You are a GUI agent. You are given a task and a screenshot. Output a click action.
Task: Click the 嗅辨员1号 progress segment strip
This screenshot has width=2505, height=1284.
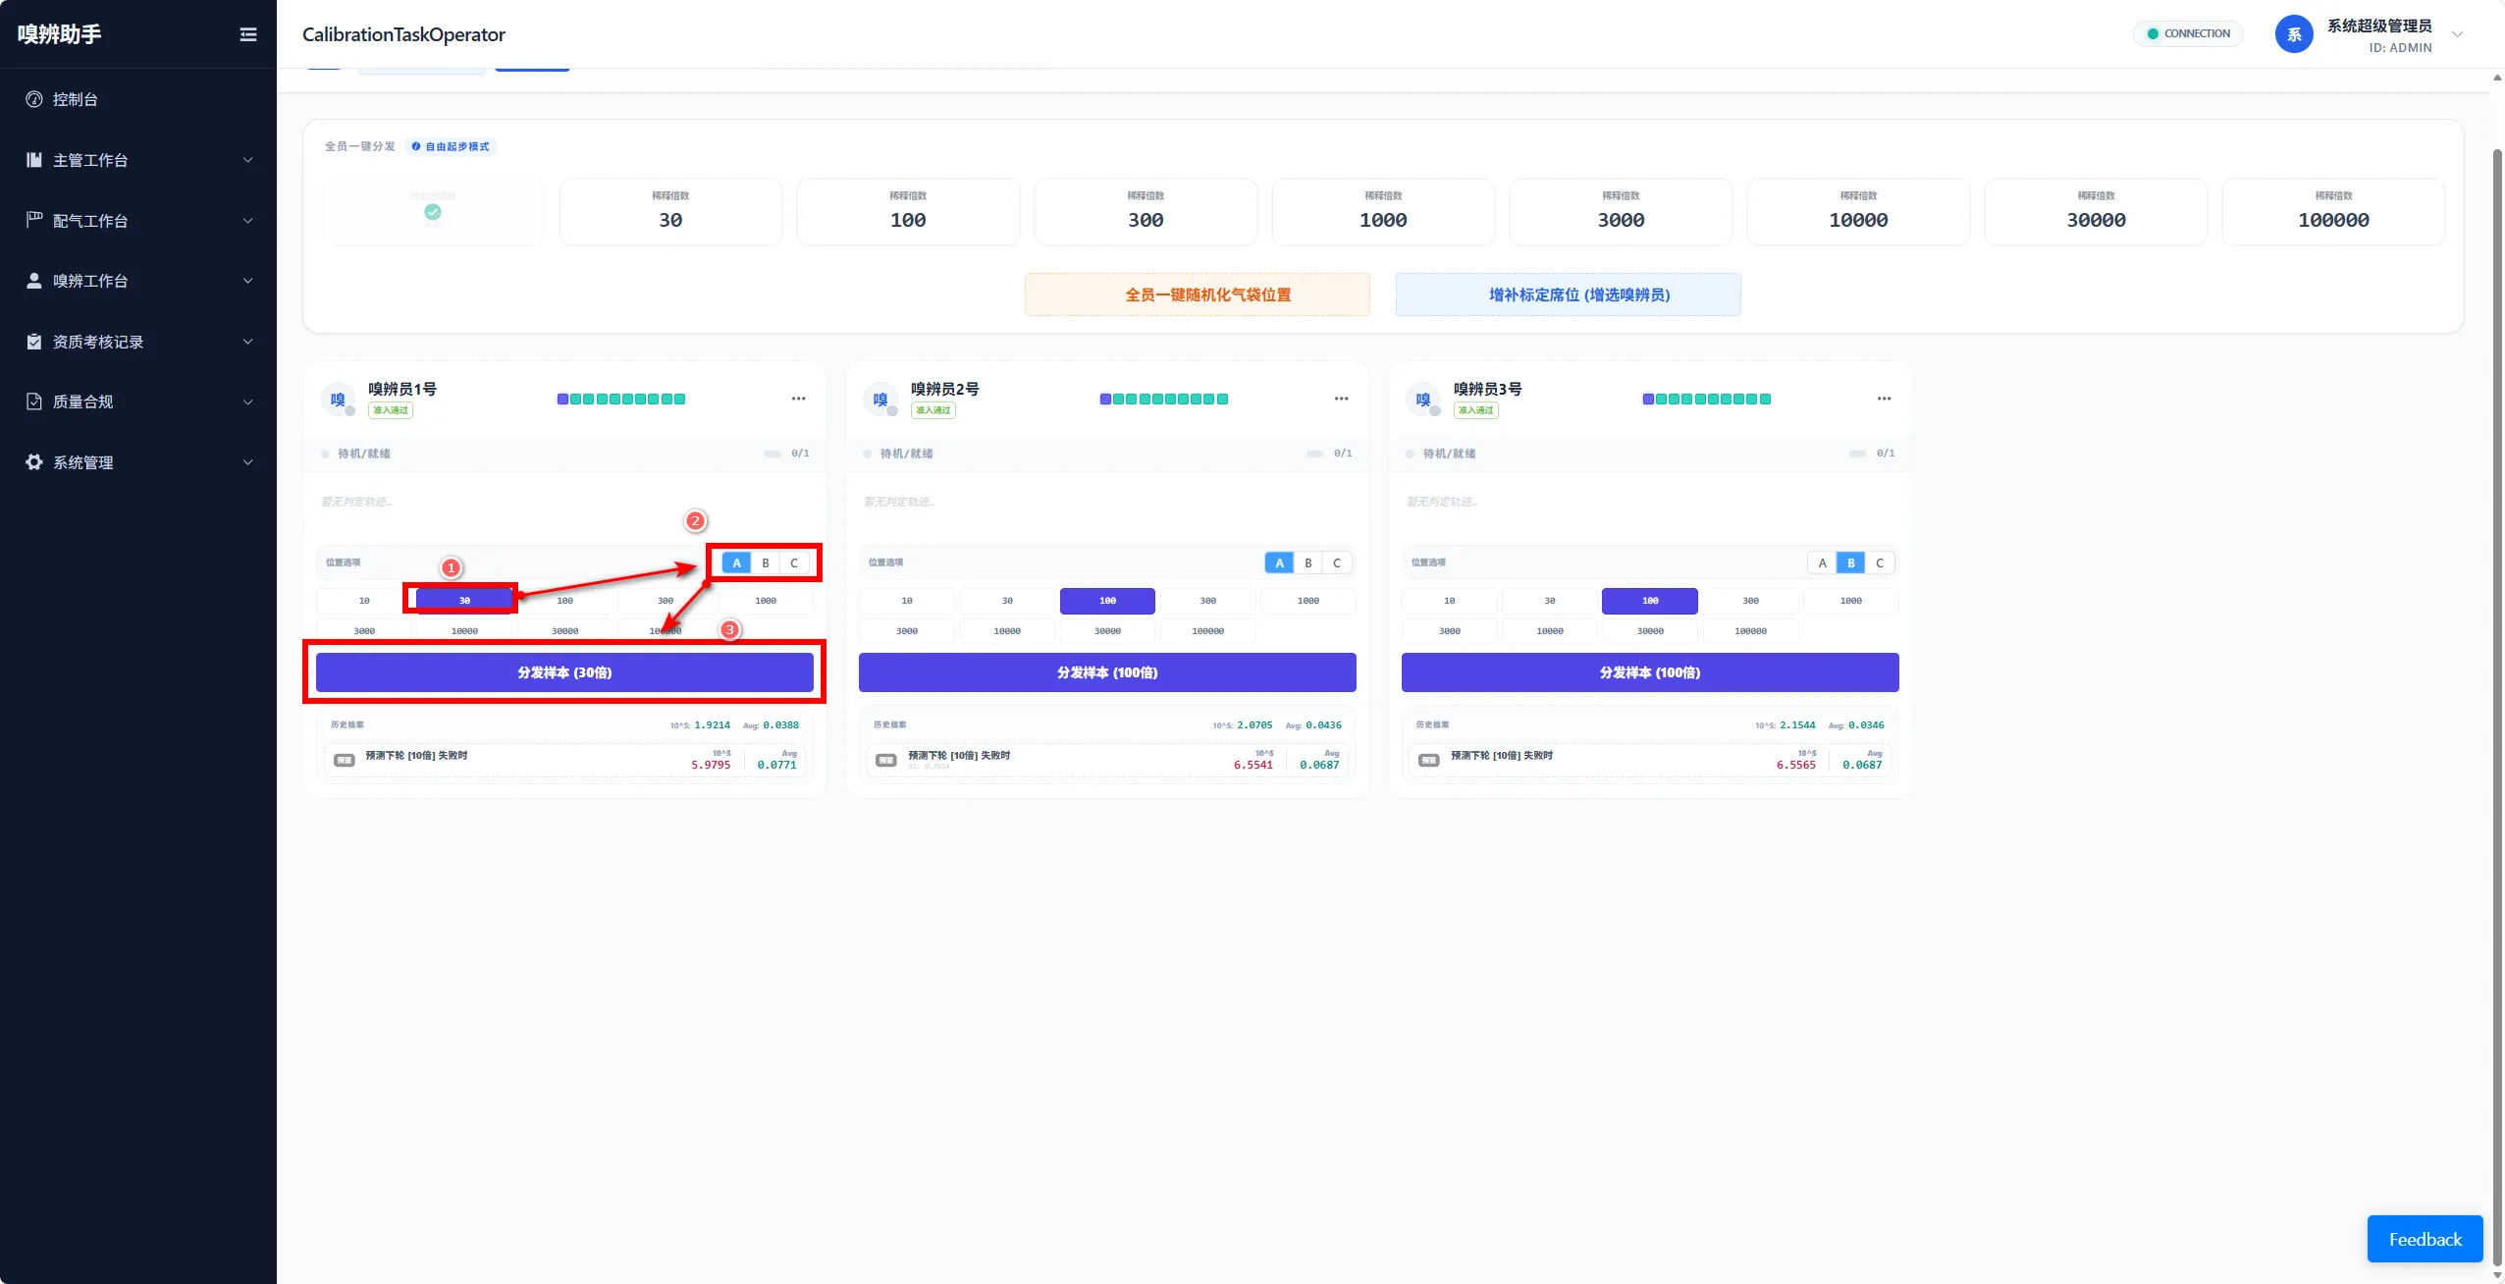[x=621, y=399]
